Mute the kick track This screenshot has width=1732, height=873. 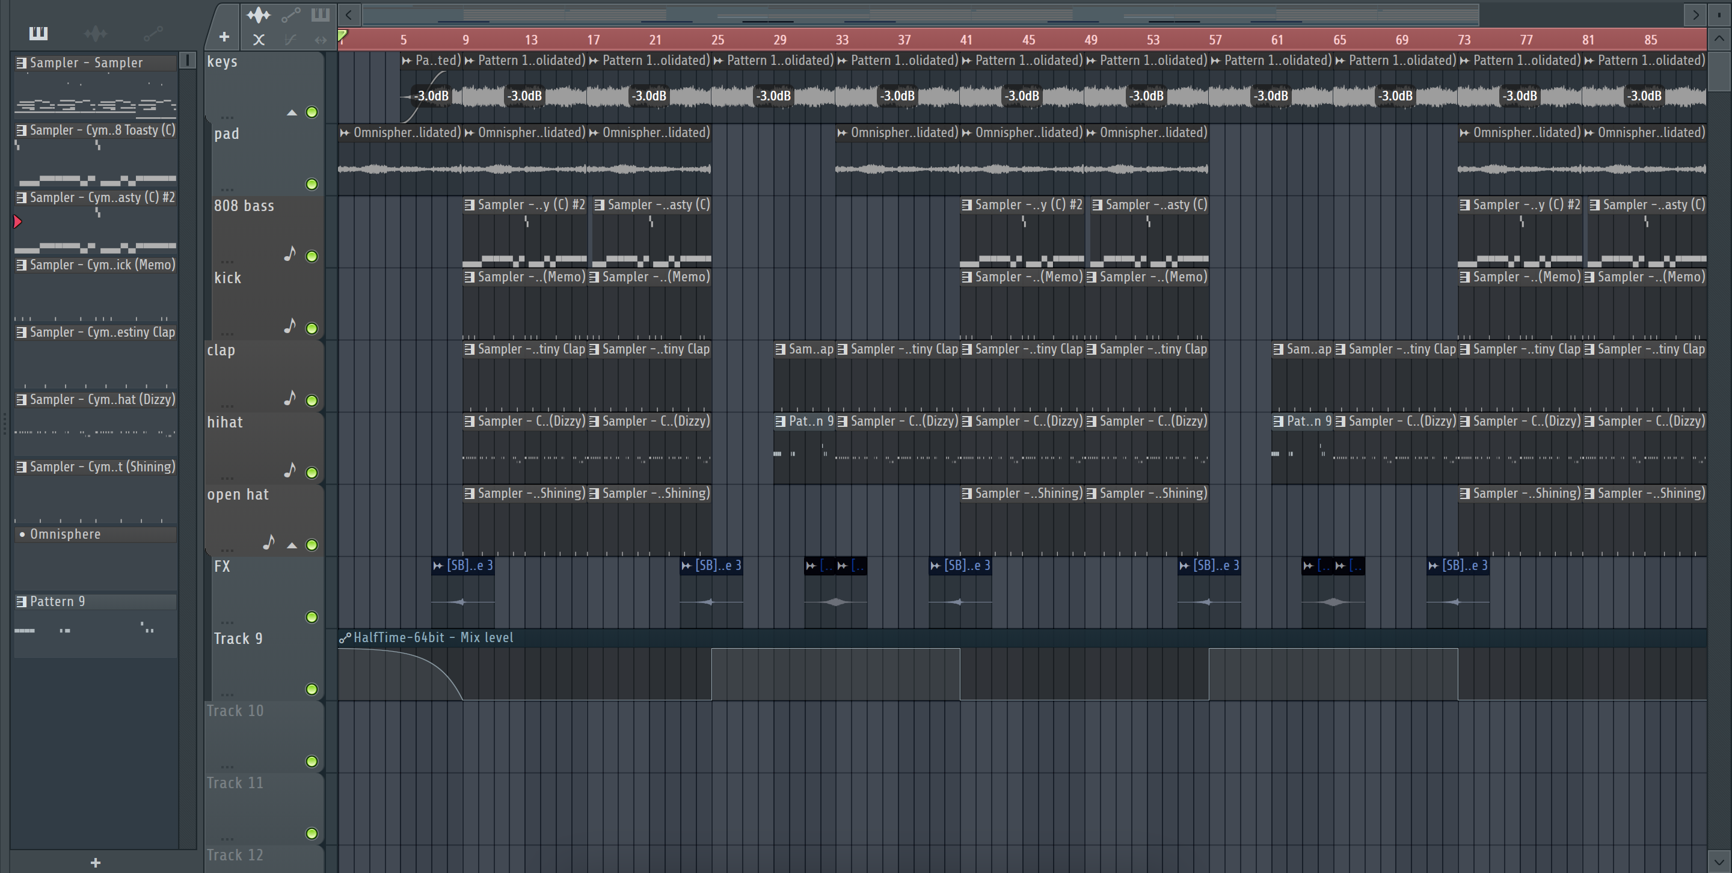tap(312, 329)
